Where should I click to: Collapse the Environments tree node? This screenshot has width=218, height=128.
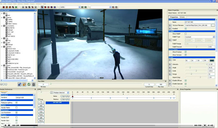tap(2, 26)
